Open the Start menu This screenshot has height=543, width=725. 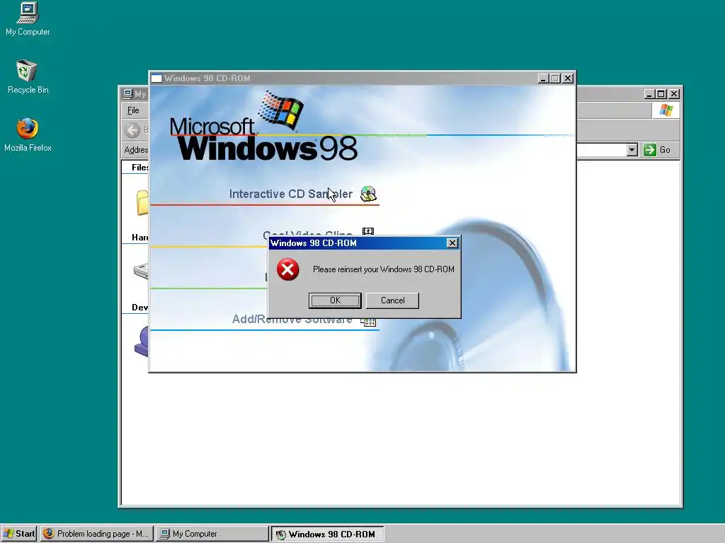click(19, 534)
